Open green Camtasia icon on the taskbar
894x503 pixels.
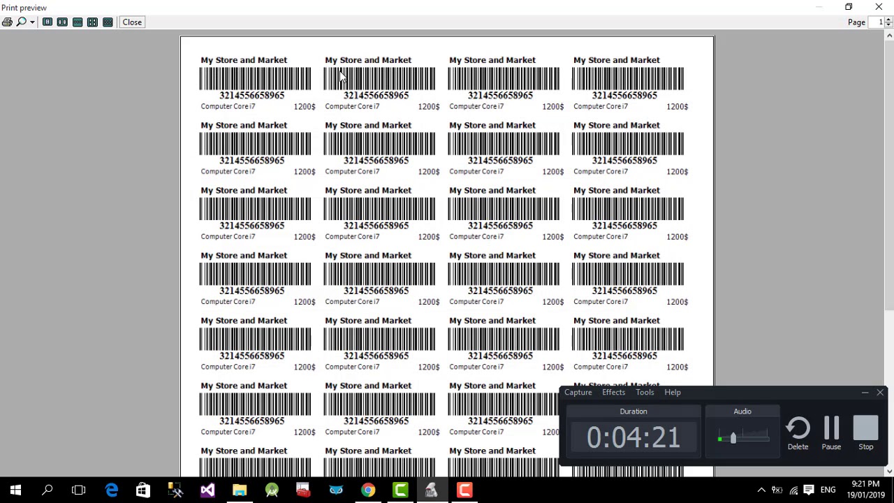coord(400,490)
